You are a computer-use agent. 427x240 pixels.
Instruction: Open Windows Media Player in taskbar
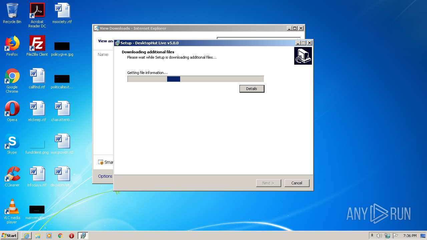point(49,236)
